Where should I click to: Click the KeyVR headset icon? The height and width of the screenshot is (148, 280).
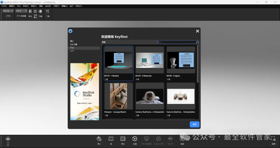tap(170, 139)
